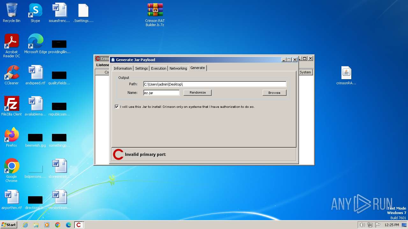Open the Action Center flag icon
Viewport: 408px width, 229px height.
(x=377, y=225)
